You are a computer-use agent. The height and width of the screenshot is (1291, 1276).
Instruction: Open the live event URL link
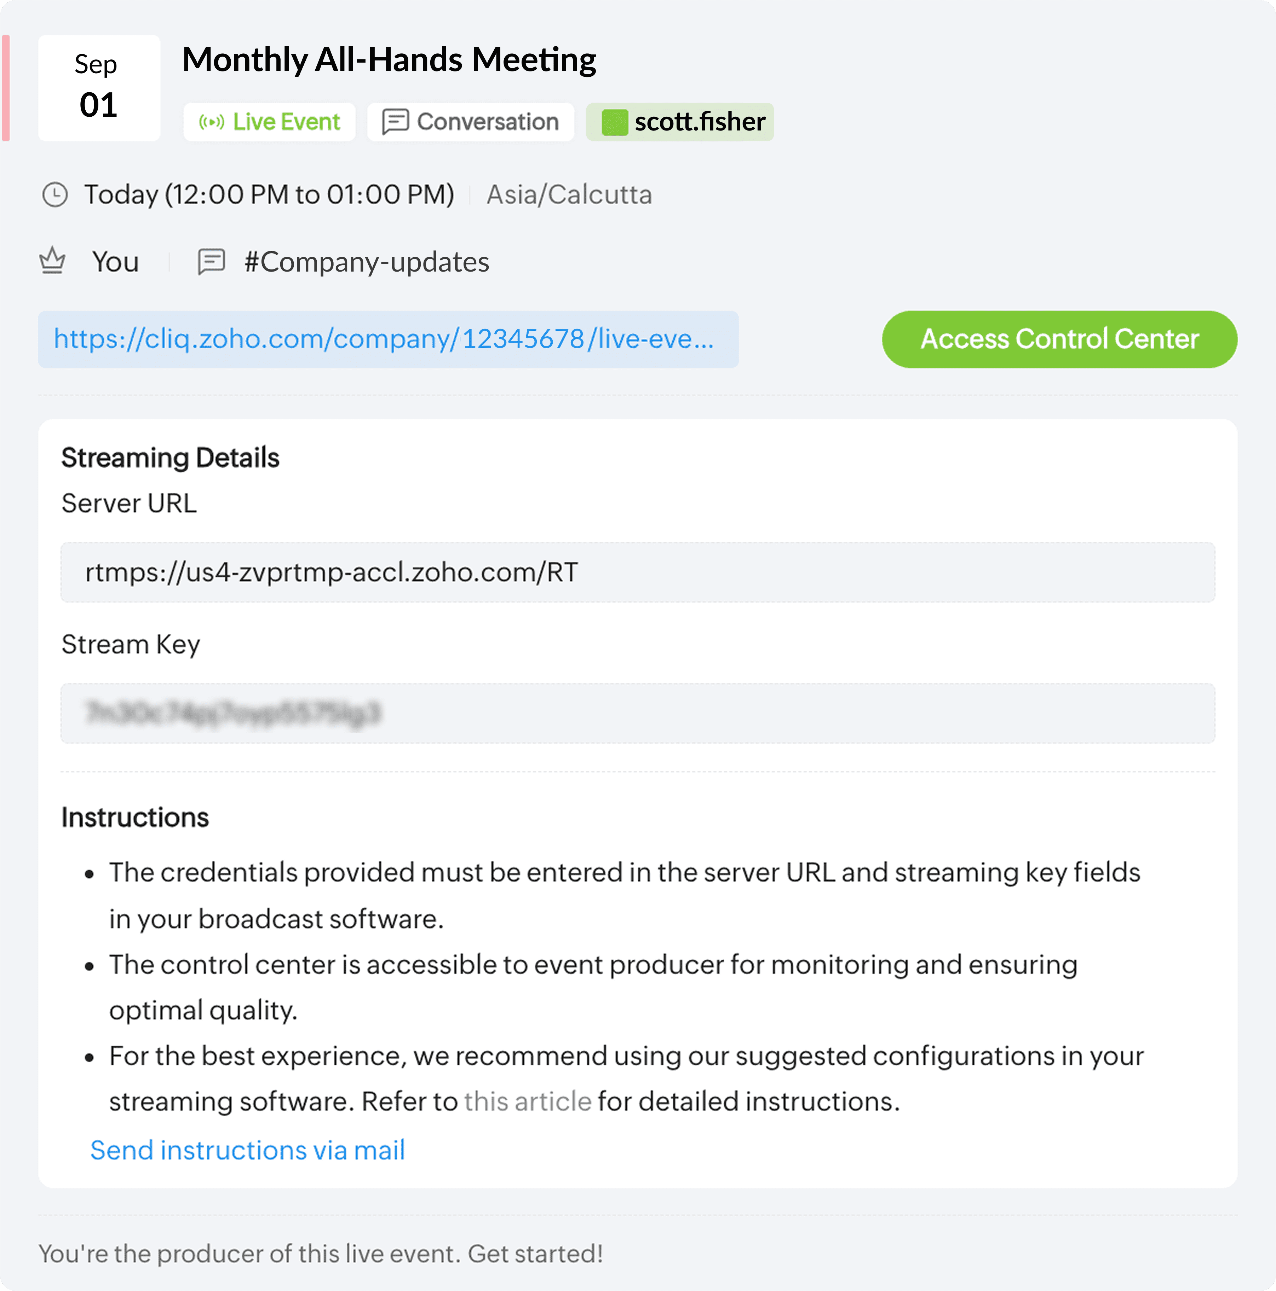tap(384, 339)
